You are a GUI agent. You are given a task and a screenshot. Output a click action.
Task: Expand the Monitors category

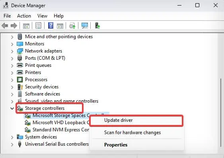click(12, 44)
